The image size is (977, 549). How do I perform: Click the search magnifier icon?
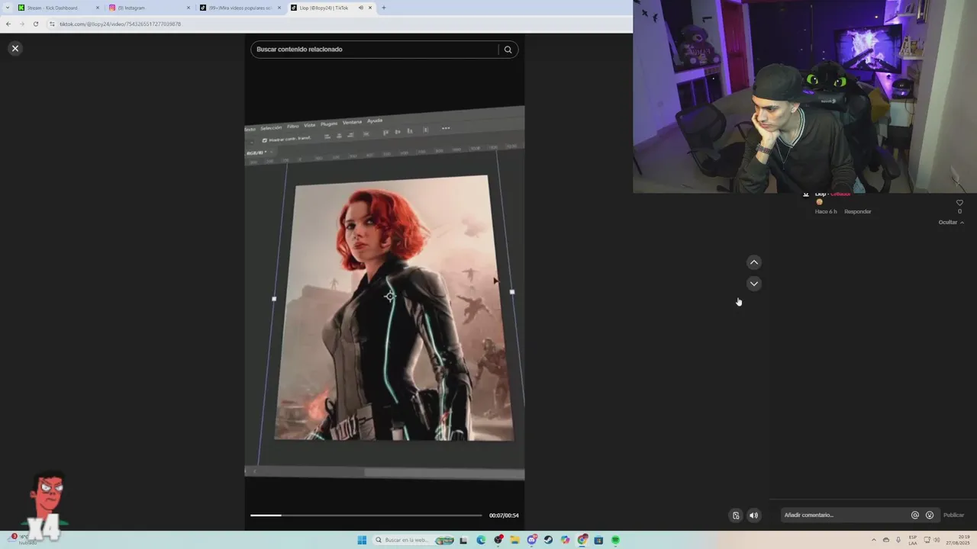(508, 50)
